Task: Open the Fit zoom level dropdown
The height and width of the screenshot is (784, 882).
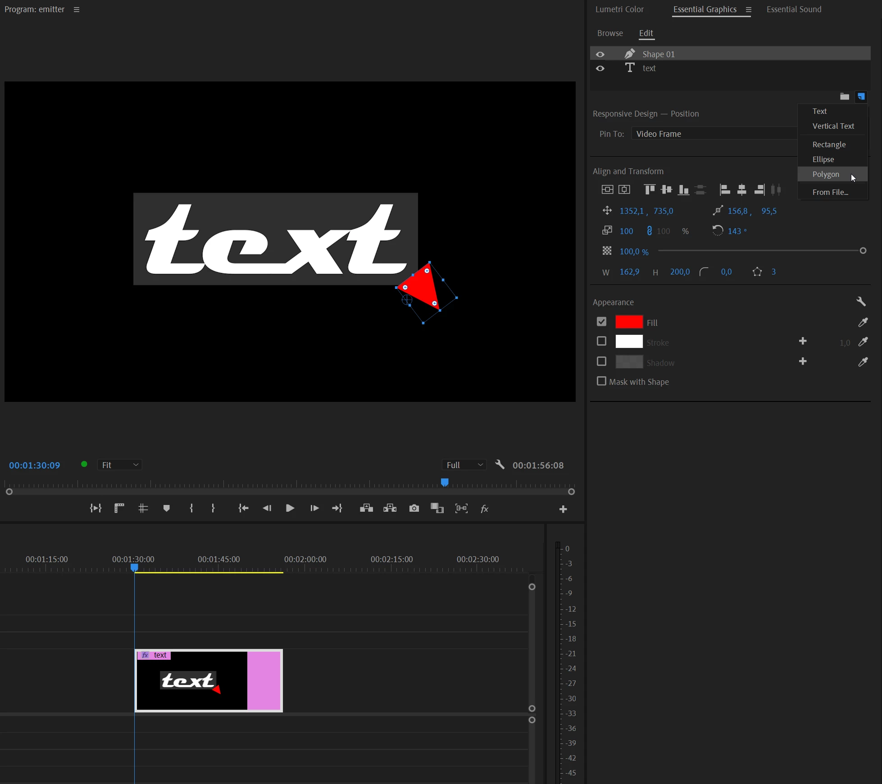Action: (x=120, y=465)
